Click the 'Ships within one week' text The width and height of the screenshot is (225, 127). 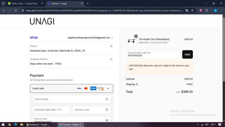[x=41, y=64]
